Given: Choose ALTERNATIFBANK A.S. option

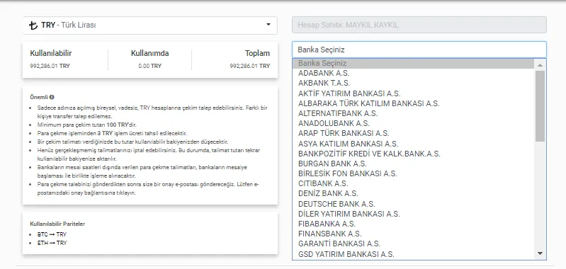Looking at the screenshot, I should point(413,113).
